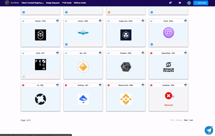Image resolution: width=215 pixels, height=136 pixels.
Task: Open the Gnosis GNO owl logo
Action: coord(83,33)
